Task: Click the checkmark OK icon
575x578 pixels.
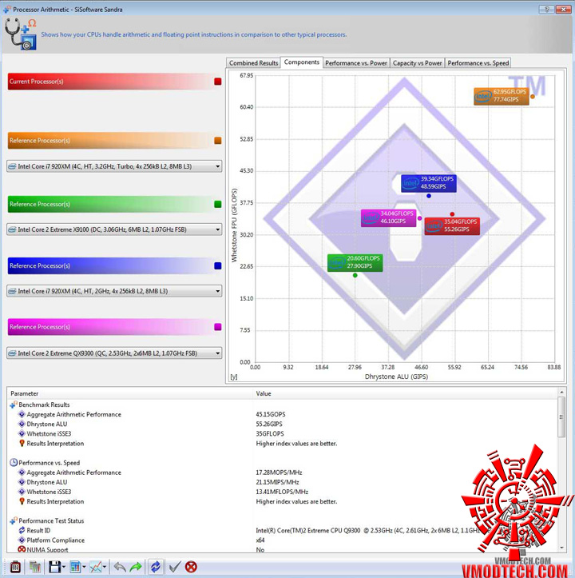Action: pos(175,567)
